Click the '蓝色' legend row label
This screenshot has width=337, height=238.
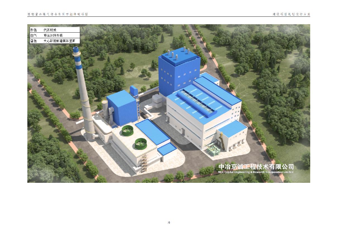pyautogui.click(x=34, y=41)
